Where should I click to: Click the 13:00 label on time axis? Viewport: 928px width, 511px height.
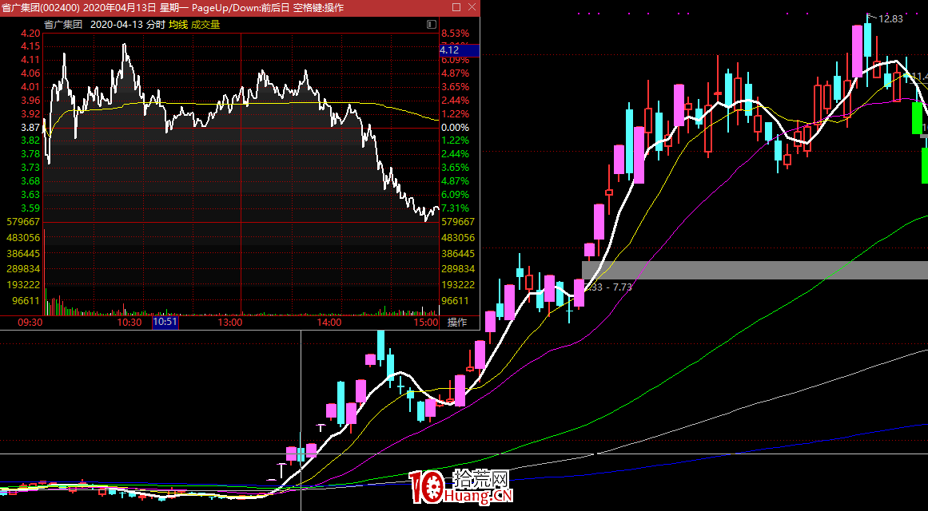pyautogui.click(x=230, y=323)
